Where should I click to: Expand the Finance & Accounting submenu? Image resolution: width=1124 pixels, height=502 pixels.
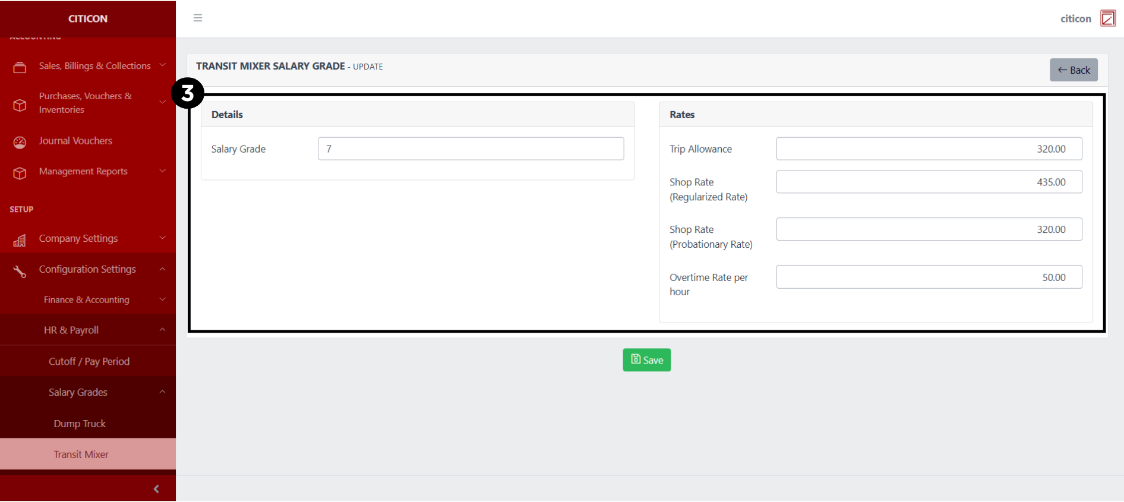pyautogui.click(x=162, y=299)
